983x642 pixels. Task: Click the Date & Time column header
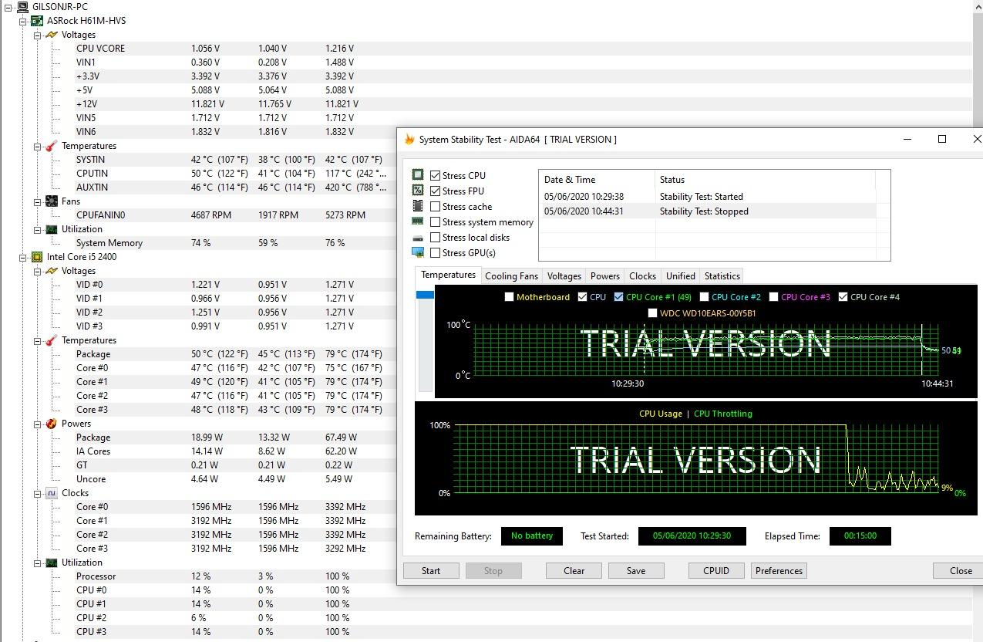click(x=598, y=180)
